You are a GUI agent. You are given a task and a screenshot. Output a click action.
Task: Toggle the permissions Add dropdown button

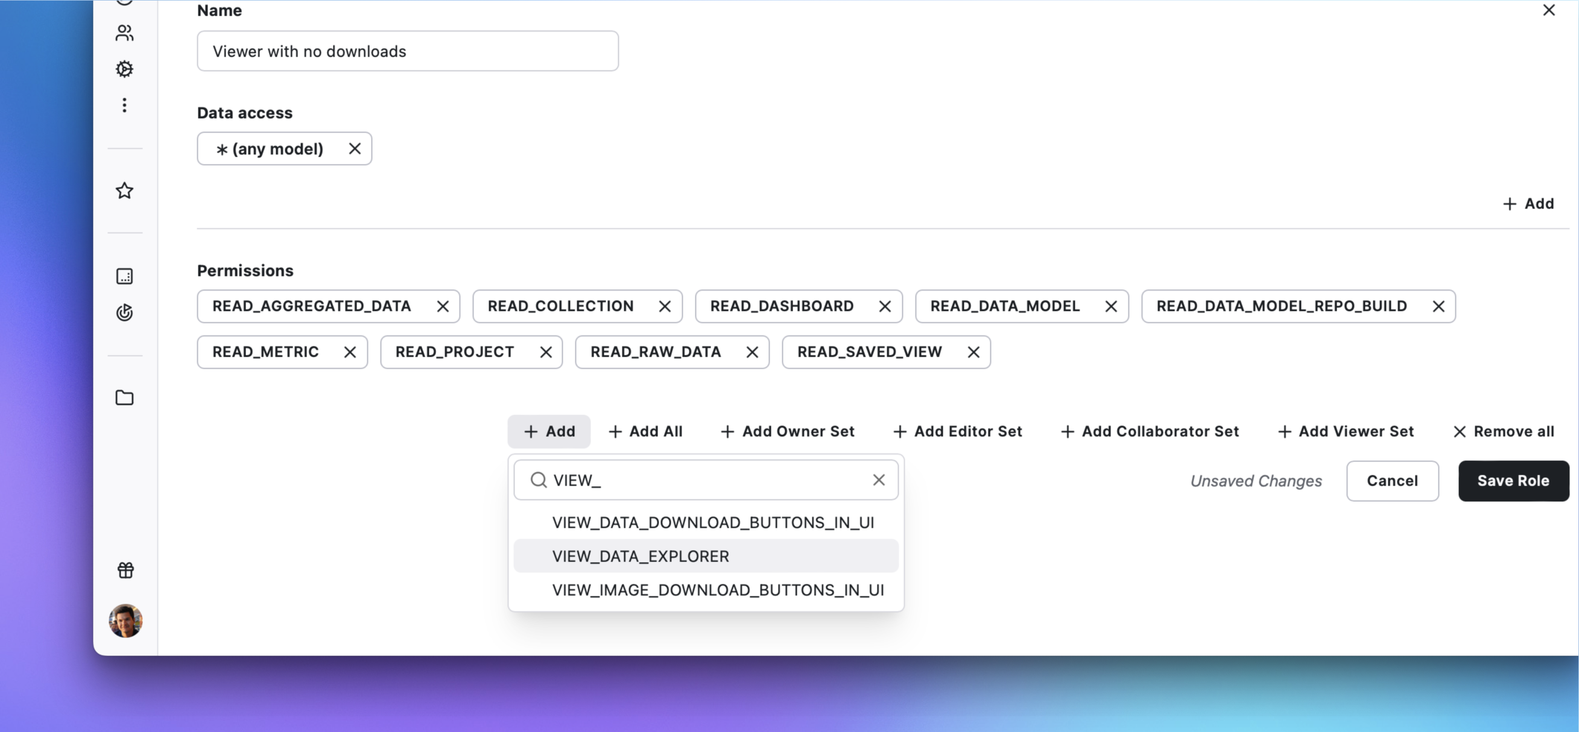pyautogui.click(x=549, y=431)
